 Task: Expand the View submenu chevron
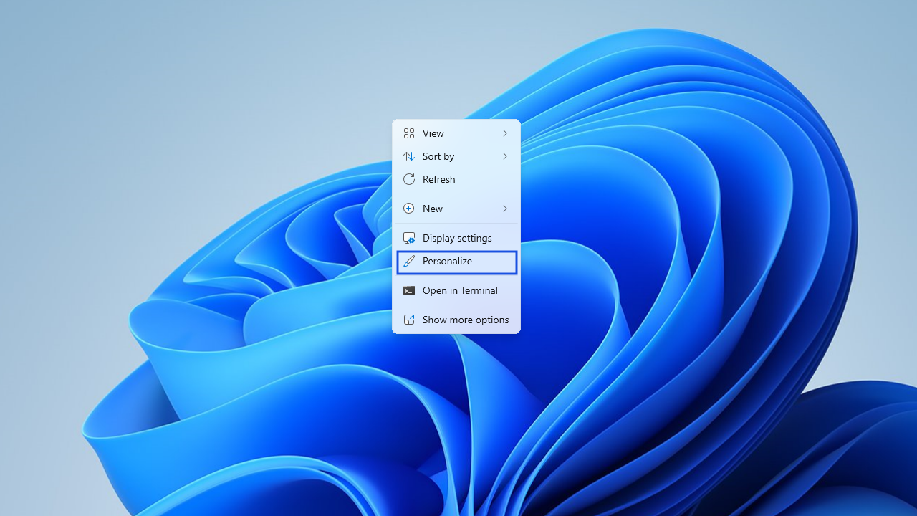505,133
